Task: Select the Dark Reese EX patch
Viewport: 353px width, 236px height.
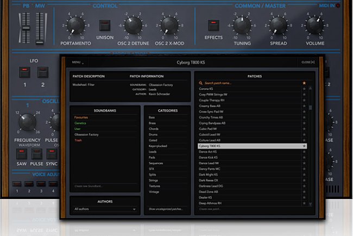Action: click(x=249, y=181)
